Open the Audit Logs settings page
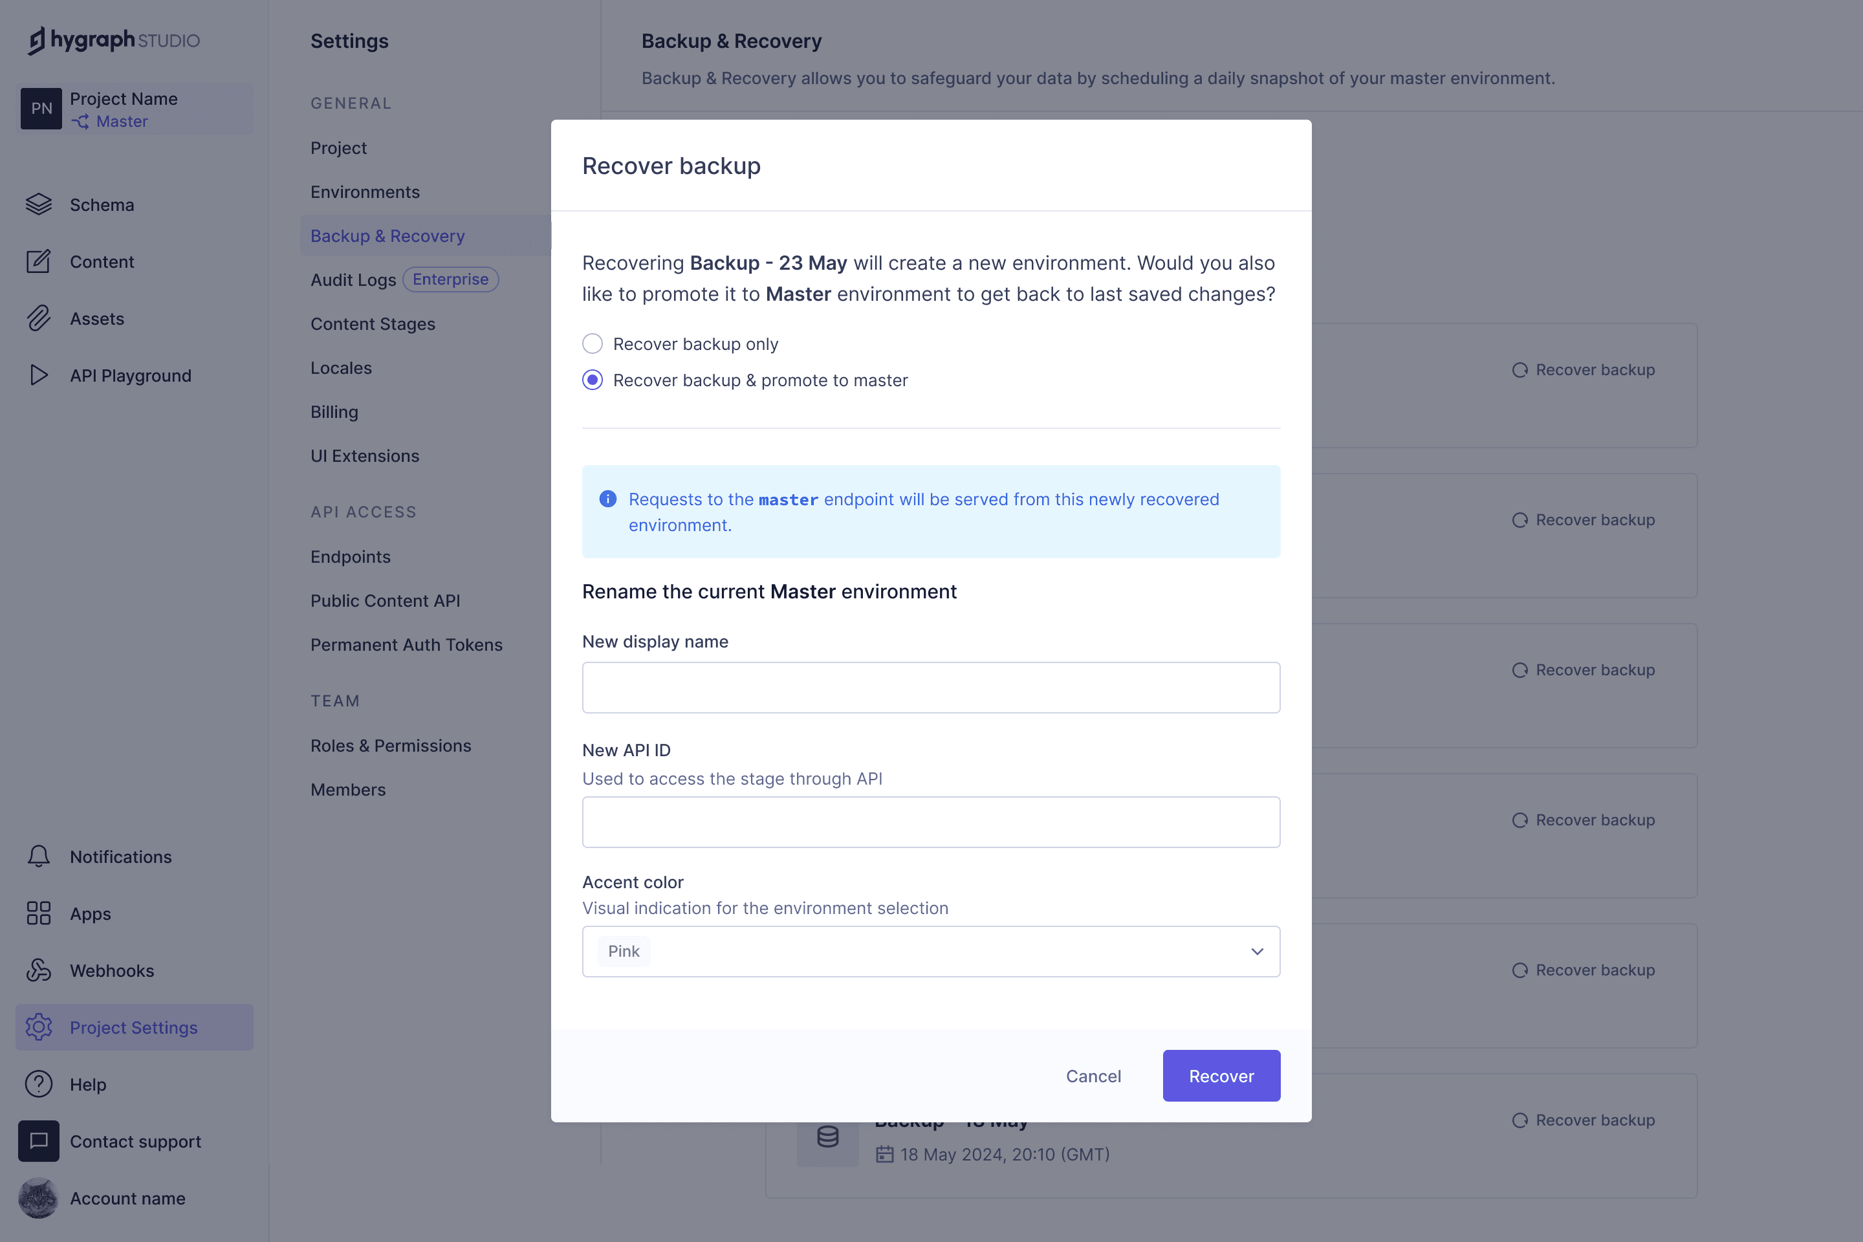This screenshot has height=1242, width=1863. 353,279
